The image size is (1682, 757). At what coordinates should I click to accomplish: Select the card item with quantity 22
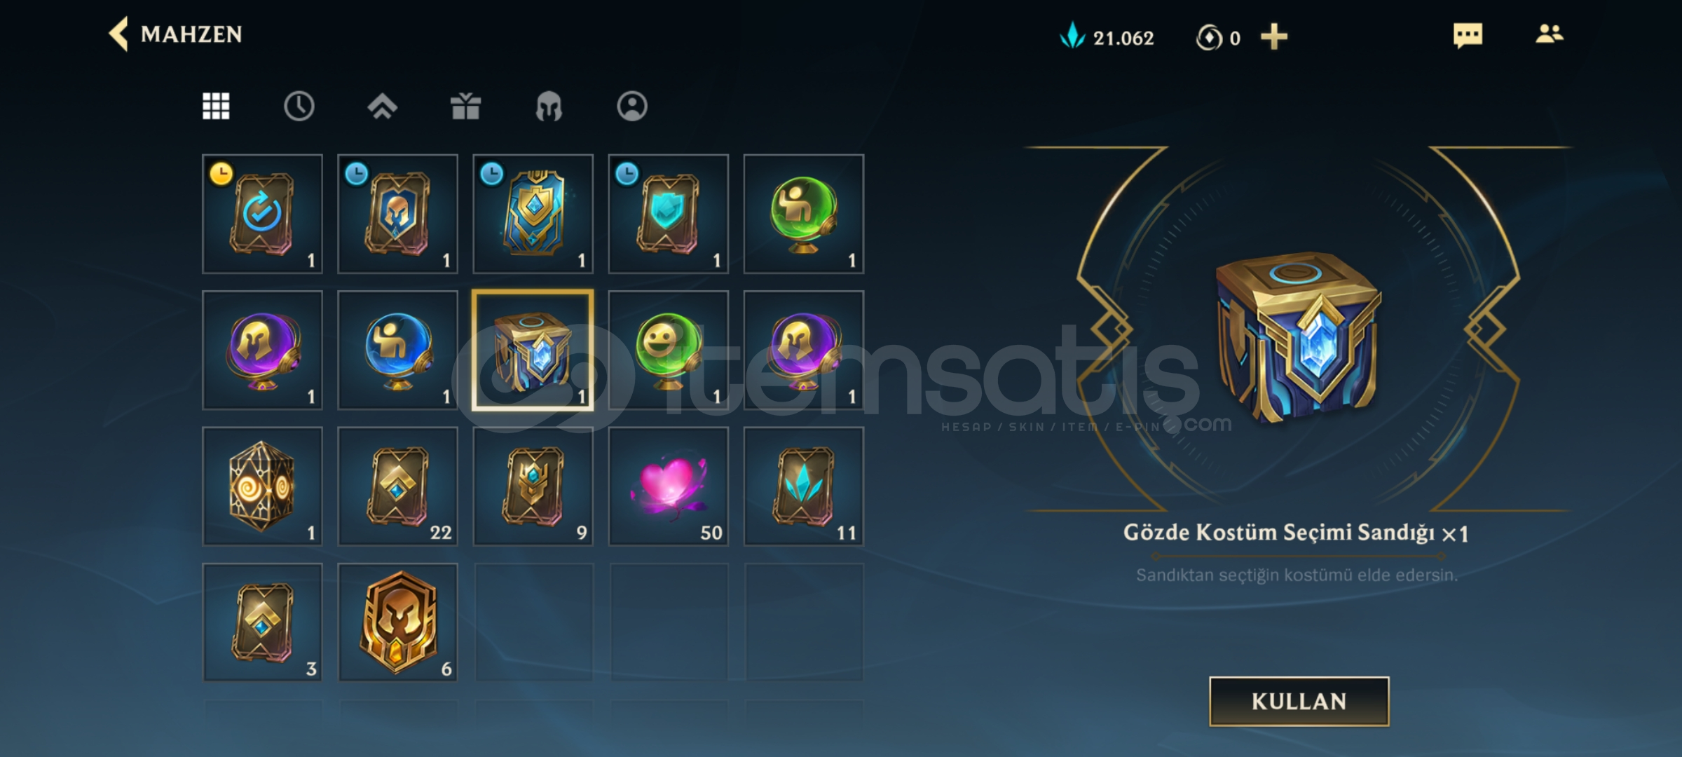click(x=398, y=486)
